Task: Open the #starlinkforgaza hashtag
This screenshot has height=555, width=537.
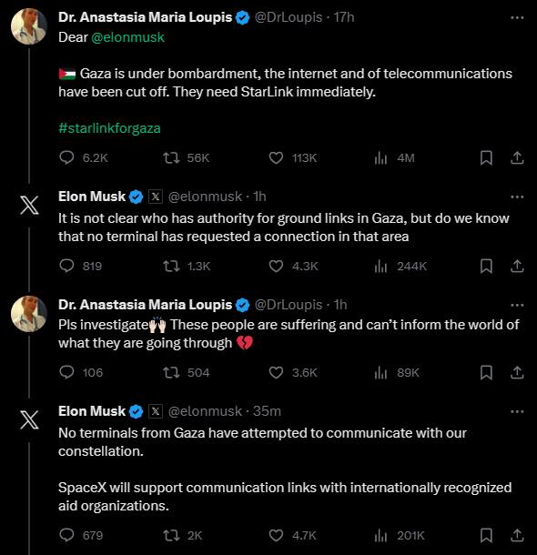Action: click(x=109, y=128)
